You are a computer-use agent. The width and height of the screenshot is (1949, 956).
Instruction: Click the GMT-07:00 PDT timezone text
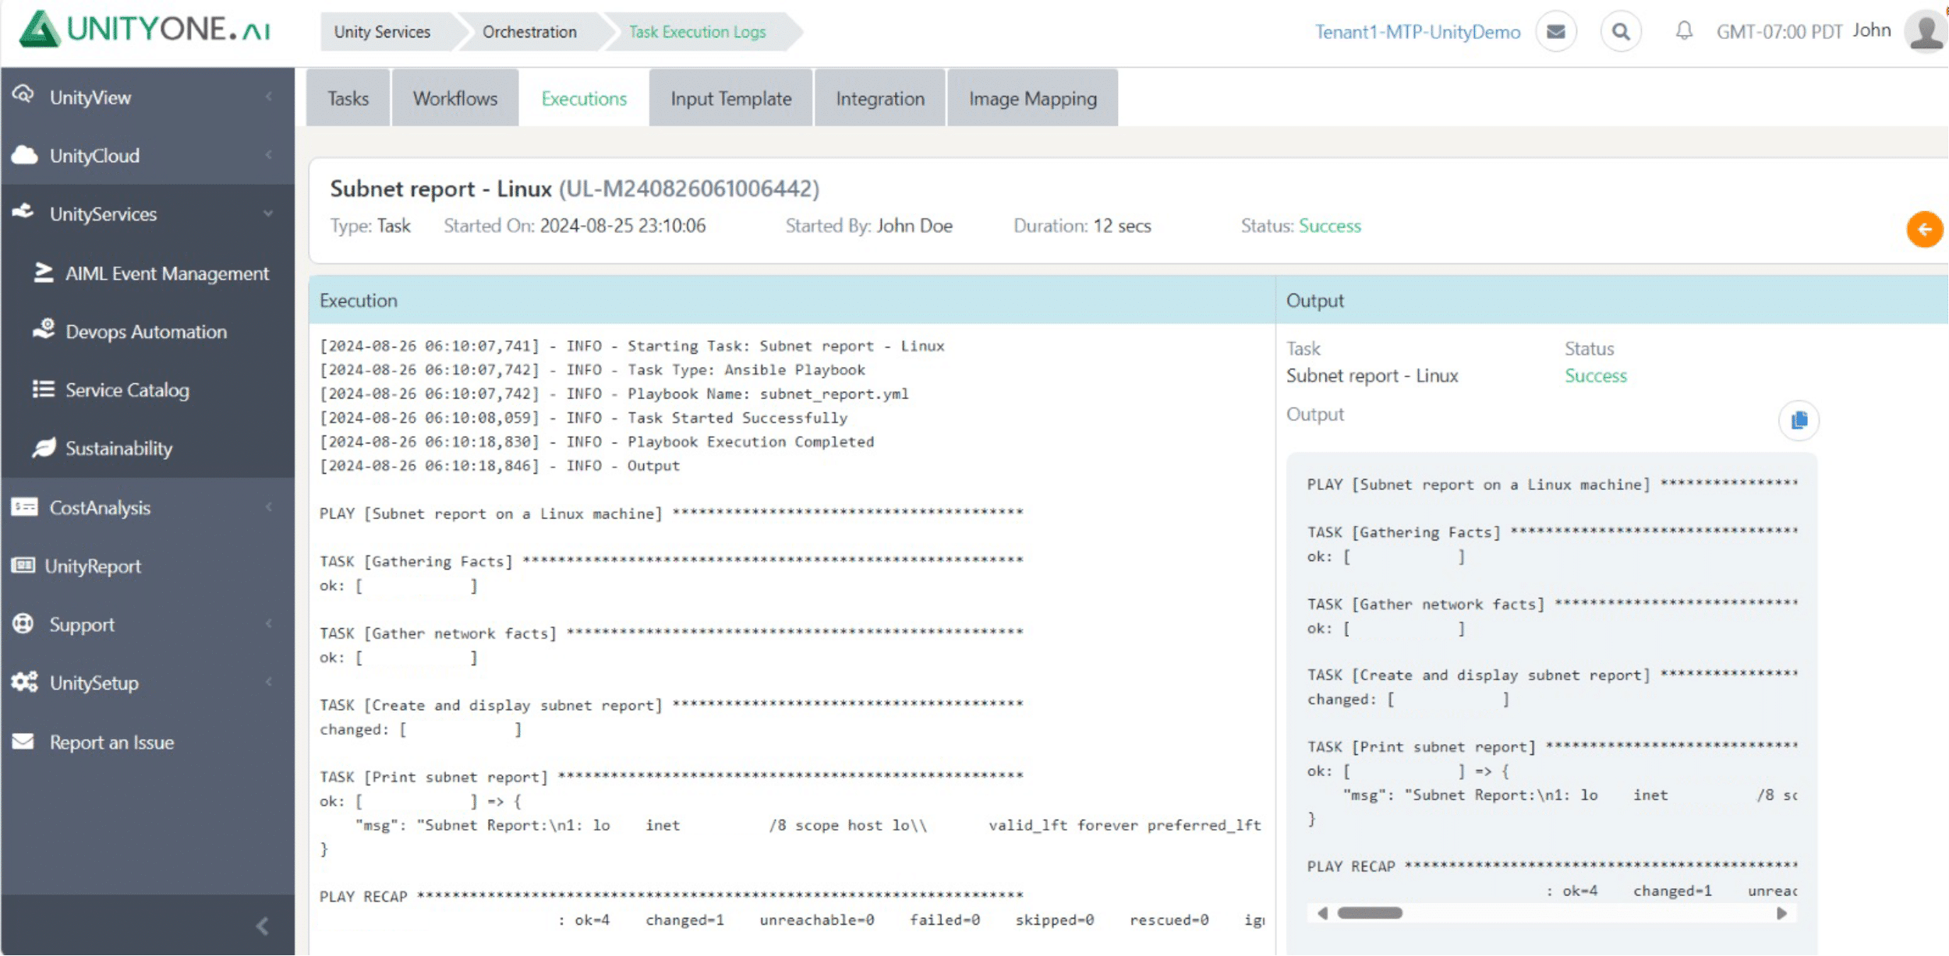(1779, 32)
